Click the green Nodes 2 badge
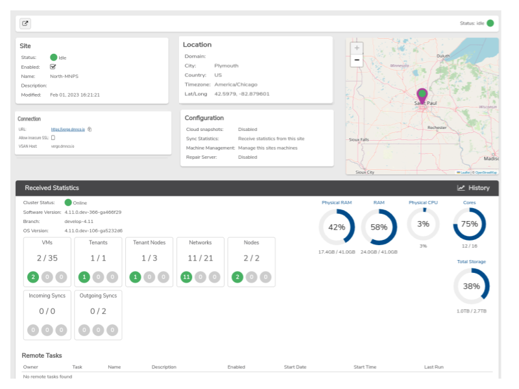Viewport: 519px width, 389px height. [237, 277]
